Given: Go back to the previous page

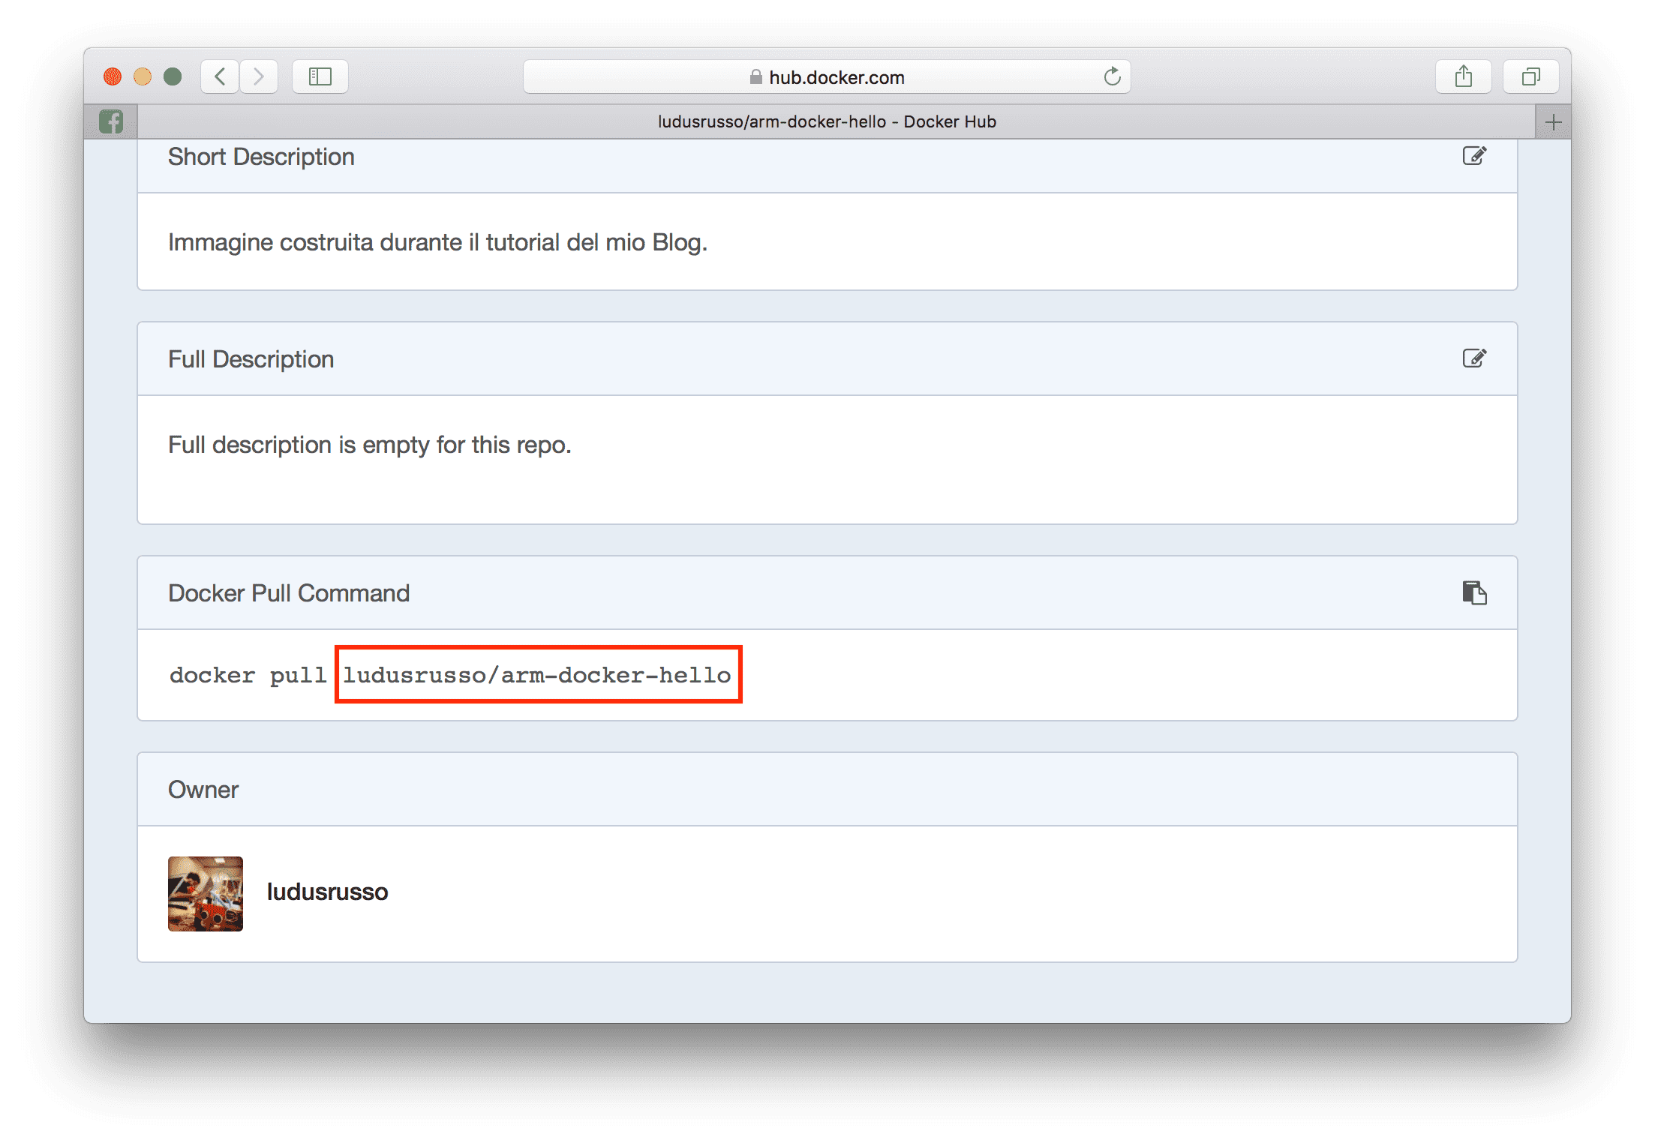Looking at the screenshot, I should [221, 76].
